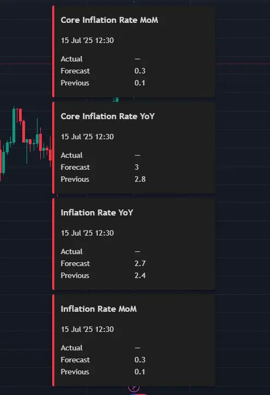Click the tall green candlestick on chart

14,125
